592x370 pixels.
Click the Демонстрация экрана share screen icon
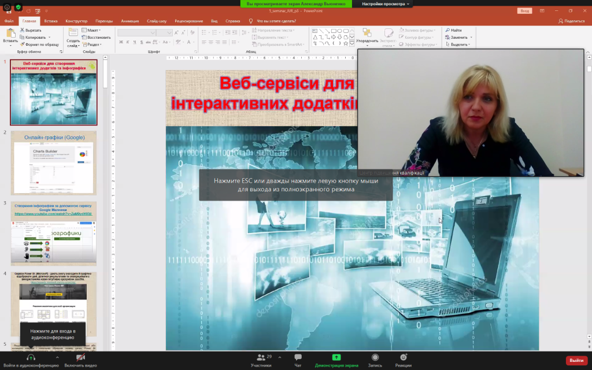pos(336,358)
